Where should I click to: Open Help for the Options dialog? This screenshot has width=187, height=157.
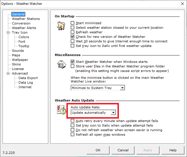point(173,150)
